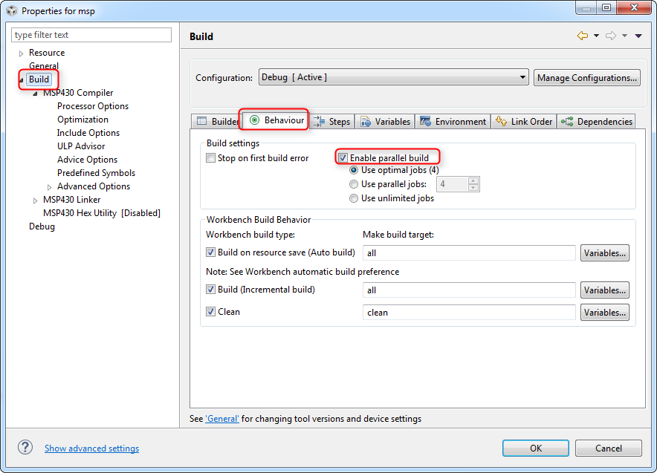Increase the parallel jobs spinner value
The image size is (657, 473).
473,181
